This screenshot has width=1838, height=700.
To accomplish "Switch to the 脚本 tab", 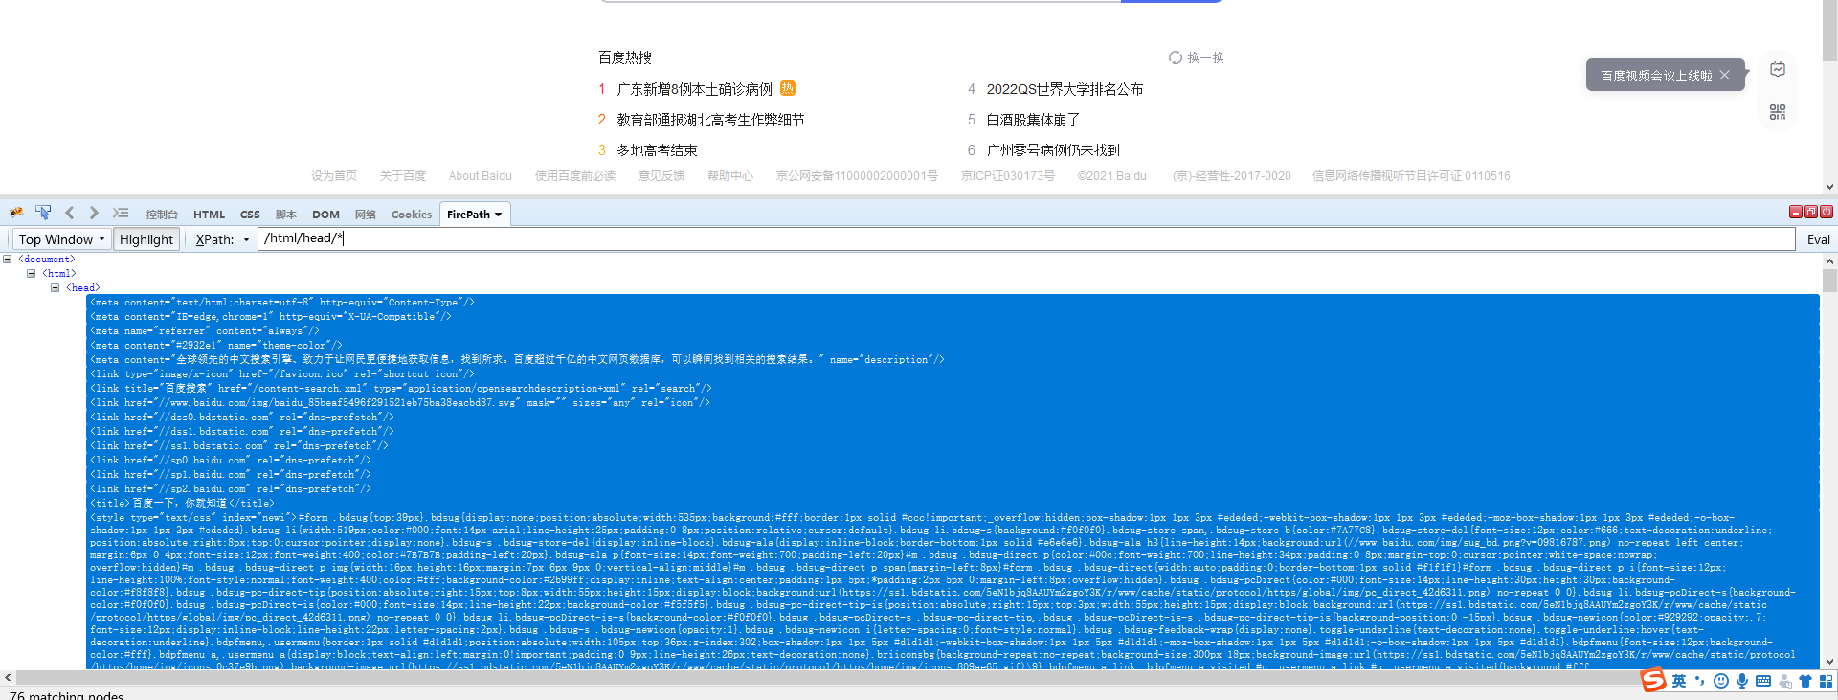I will 286,215.
